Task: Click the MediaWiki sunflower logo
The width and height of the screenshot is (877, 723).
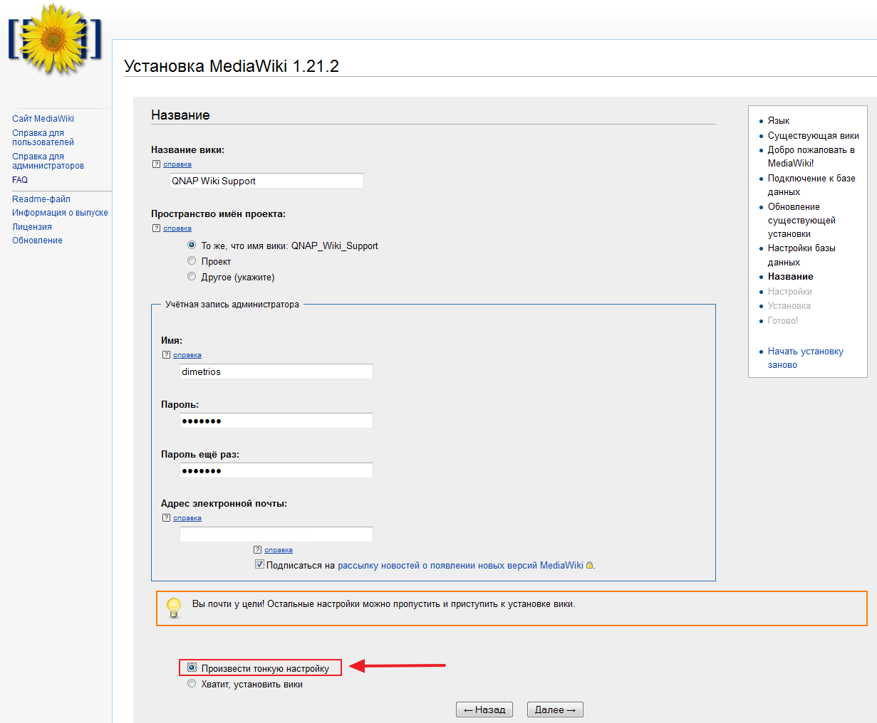Action: pyautogui.click(x=56, y=39)
